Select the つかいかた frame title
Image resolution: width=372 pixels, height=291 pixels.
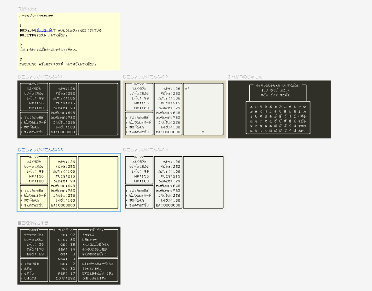click(x=27, y=9)
